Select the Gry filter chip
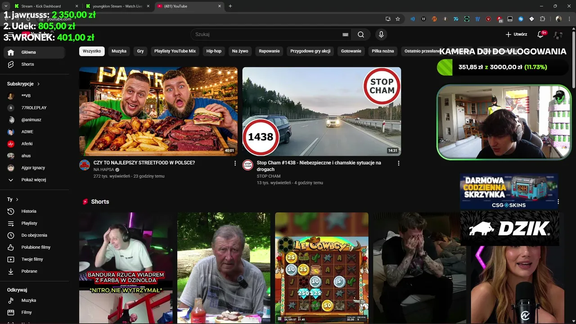 pyautogui.click(x=140, y=51)
